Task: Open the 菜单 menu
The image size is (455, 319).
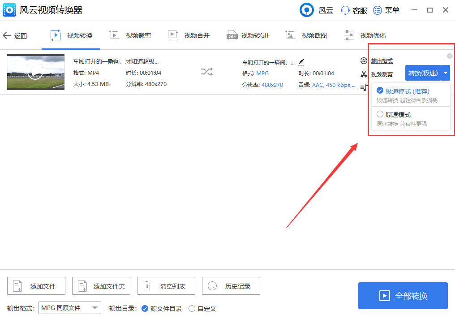Action: (386, 10)
